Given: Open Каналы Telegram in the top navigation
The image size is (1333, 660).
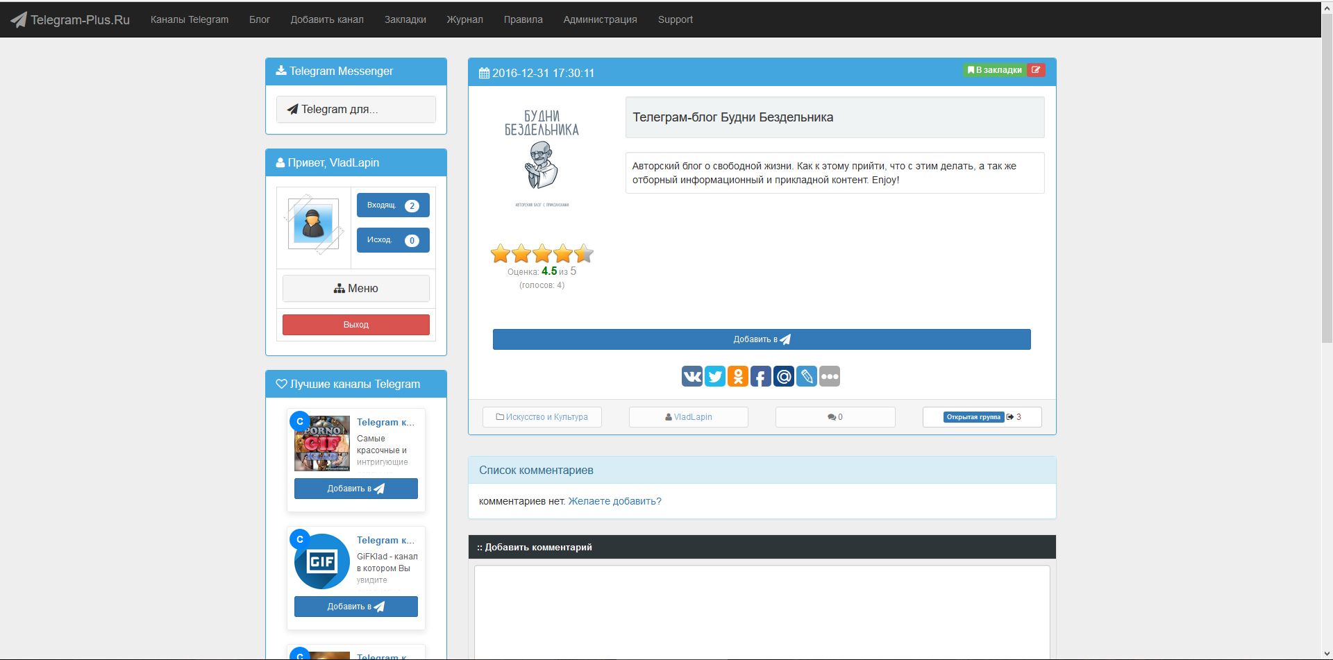Looking at the screenshot, I should (190, 19).
